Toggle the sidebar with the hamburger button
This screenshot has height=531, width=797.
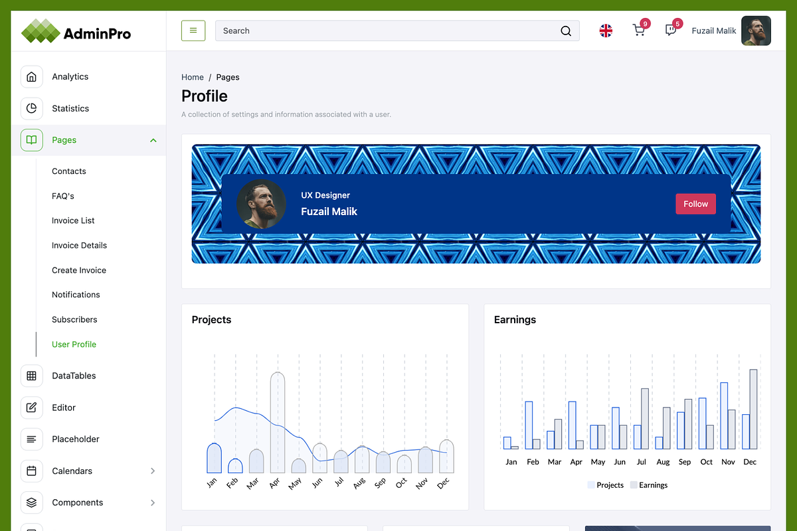(193, 31)
